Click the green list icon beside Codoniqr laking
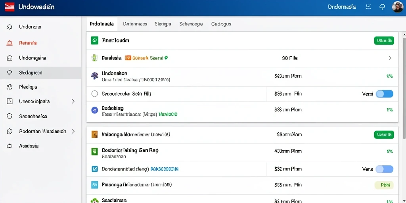This screenshot has width=406, height=203. pos(95,151)
